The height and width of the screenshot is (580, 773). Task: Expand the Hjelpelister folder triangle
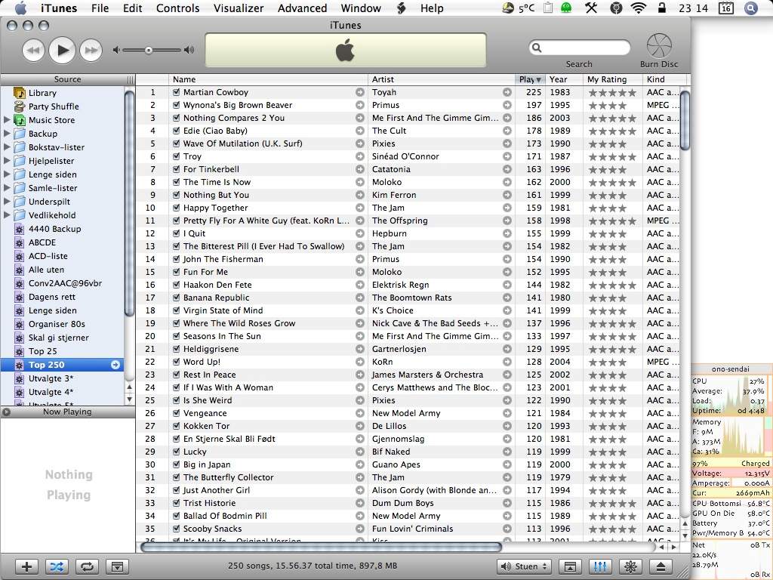[7, 160]
